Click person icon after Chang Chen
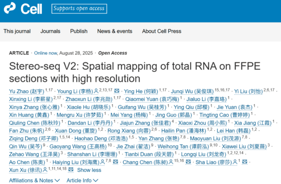 click(x=171, y=162)
